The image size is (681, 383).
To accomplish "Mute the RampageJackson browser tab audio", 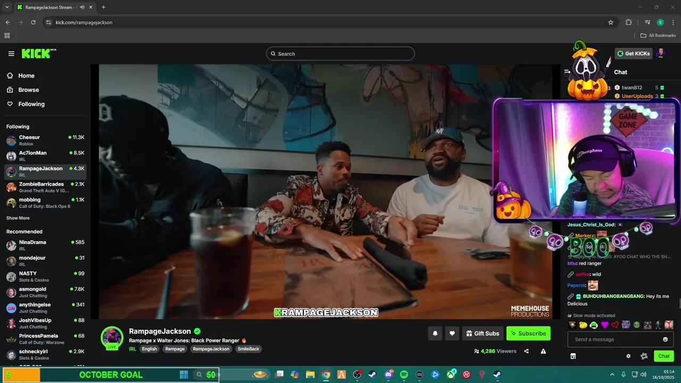I will pyautogui.click(x=82, y=7).
